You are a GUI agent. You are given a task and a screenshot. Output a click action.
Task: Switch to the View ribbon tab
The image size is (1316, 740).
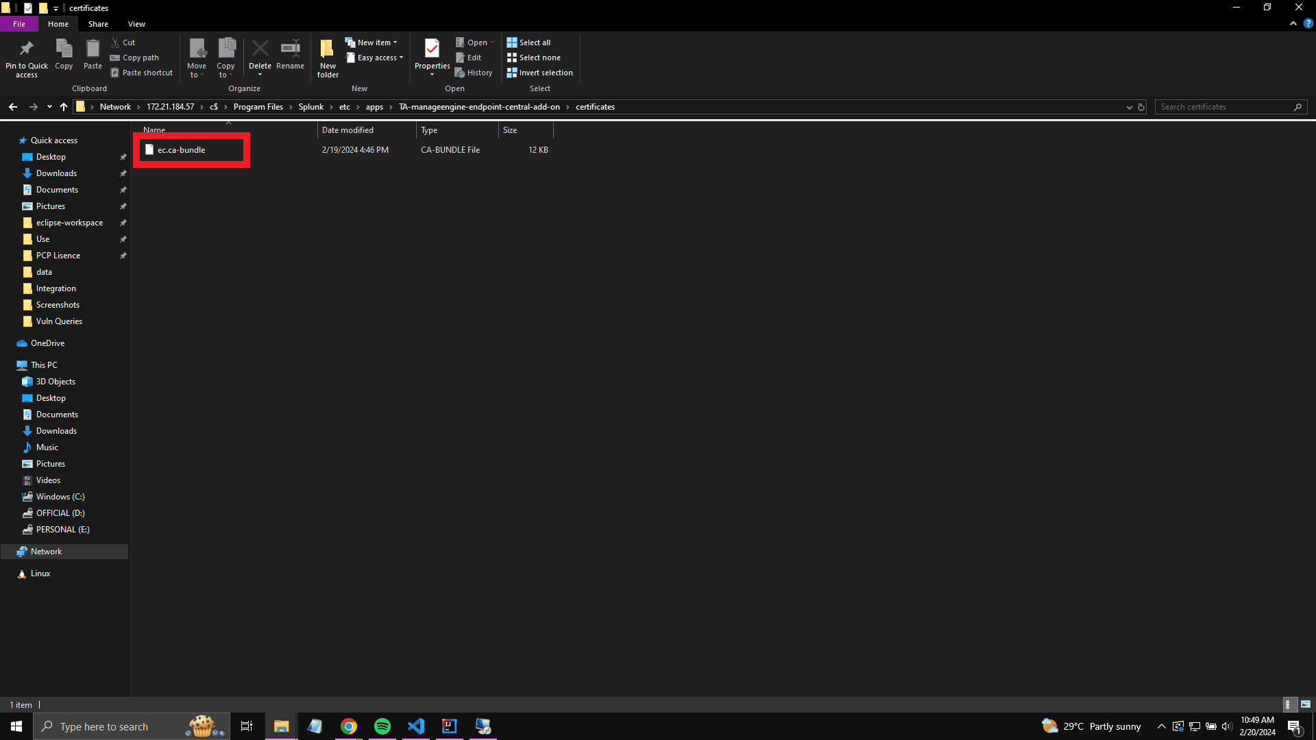136,24
